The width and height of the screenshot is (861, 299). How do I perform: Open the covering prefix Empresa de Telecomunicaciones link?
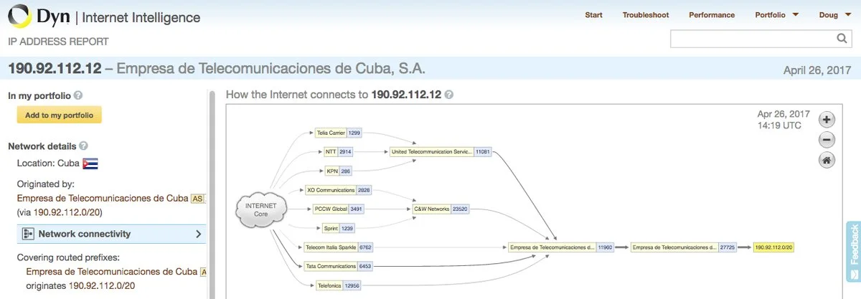tap(111, 272)
